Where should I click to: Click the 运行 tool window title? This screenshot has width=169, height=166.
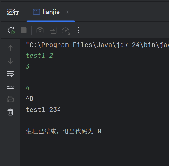tap(13, 12)
